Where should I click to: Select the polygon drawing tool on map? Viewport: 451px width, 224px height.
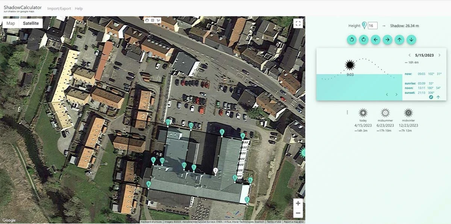tap(158, 20)
